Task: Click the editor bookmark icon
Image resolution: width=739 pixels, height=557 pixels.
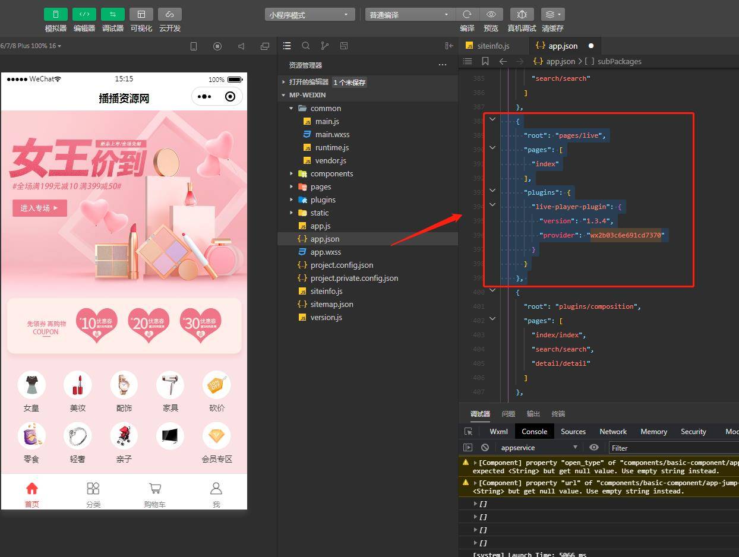Action: (485, 61)
